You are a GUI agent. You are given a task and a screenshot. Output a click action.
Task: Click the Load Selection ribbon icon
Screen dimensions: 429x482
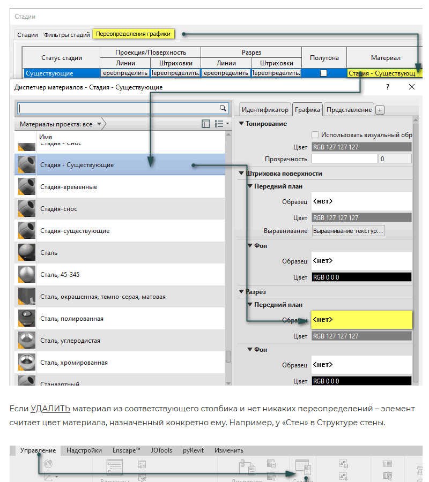click(x=343, y=476)
